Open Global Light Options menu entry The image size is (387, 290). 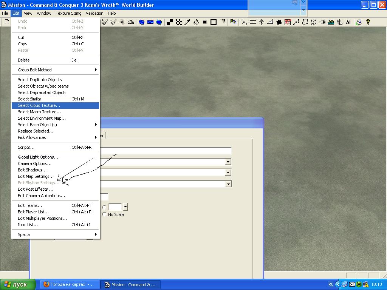click(55, 157)
